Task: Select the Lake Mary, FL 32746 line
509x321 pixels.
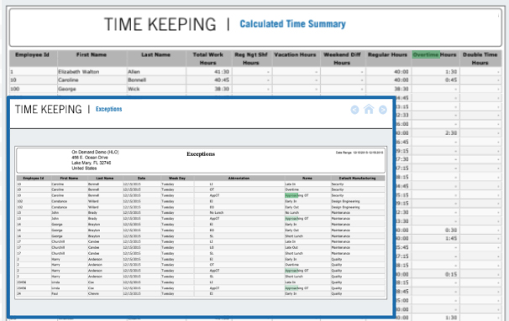Action: (92, 163)
